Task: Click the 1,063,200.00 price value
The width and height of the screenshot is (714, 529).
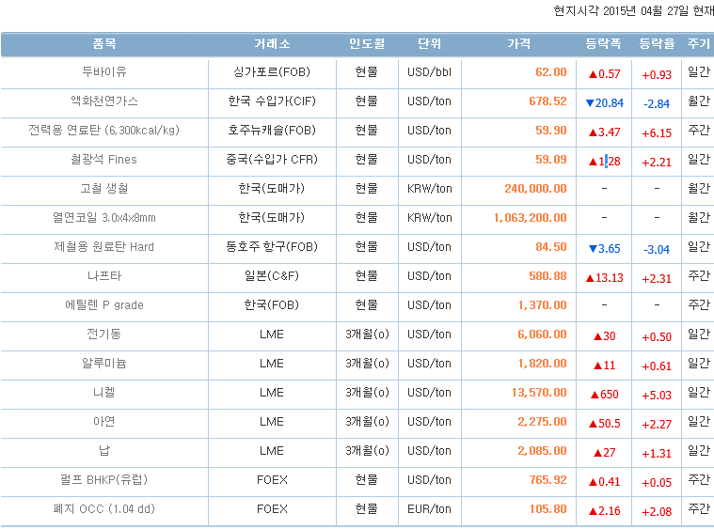Action: click(x=530, y=218)
